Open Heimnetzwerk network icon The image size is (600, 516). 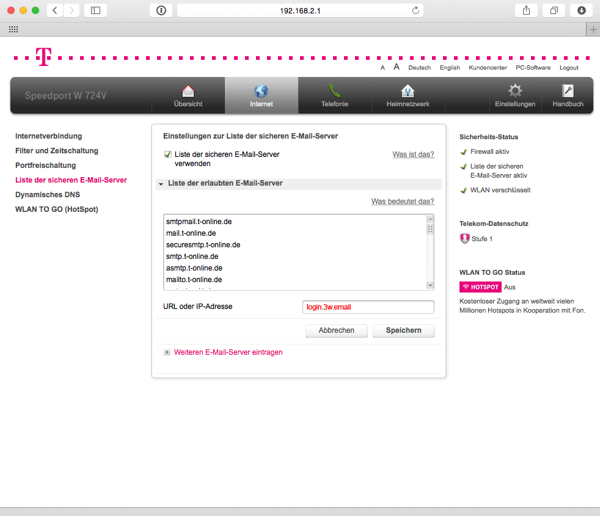coord(408,92)
